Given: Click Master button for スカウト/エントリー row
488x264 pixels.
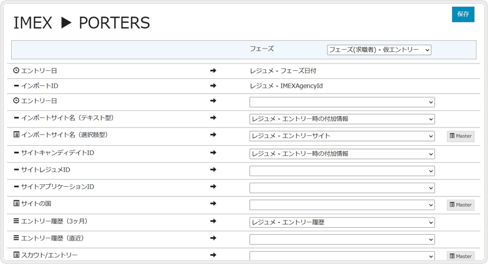Looking at the screenshot, I should coord(460,256).
